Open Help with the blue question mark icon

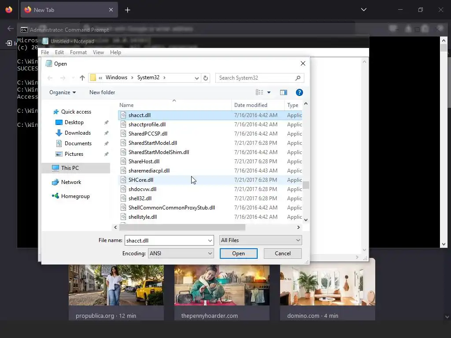click(299, 92)
